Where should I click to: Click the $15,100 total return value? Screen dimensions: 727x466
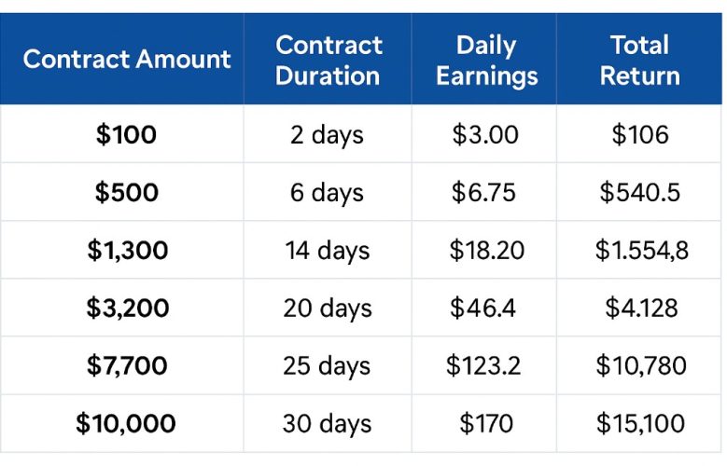tap(640, 424)
